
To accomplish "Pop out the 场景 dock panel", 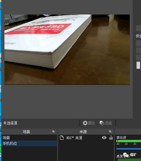I will point(53,132).
